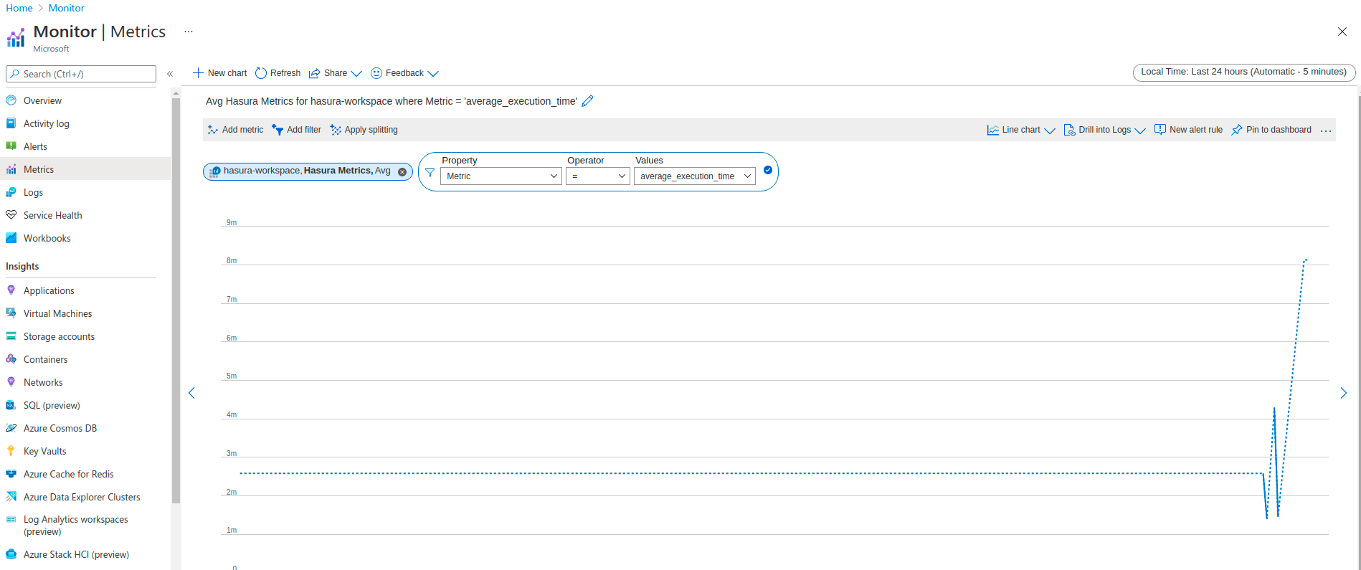Remove the hasura-workspace metric pill
The image size is (1361, 570).
click(402, 171)
